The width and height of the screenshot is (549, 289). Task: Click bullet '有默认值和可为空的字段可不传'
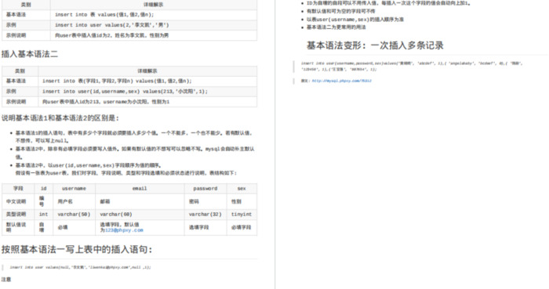tap(340, 11)
